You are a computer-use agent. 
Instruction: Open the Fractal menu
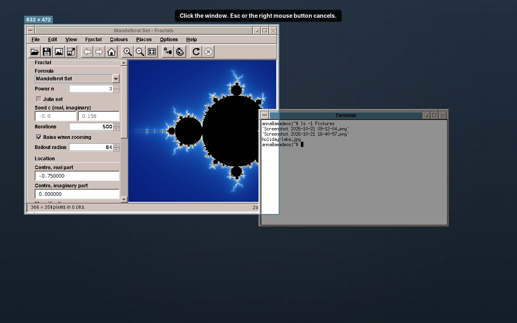pos(93,39)
